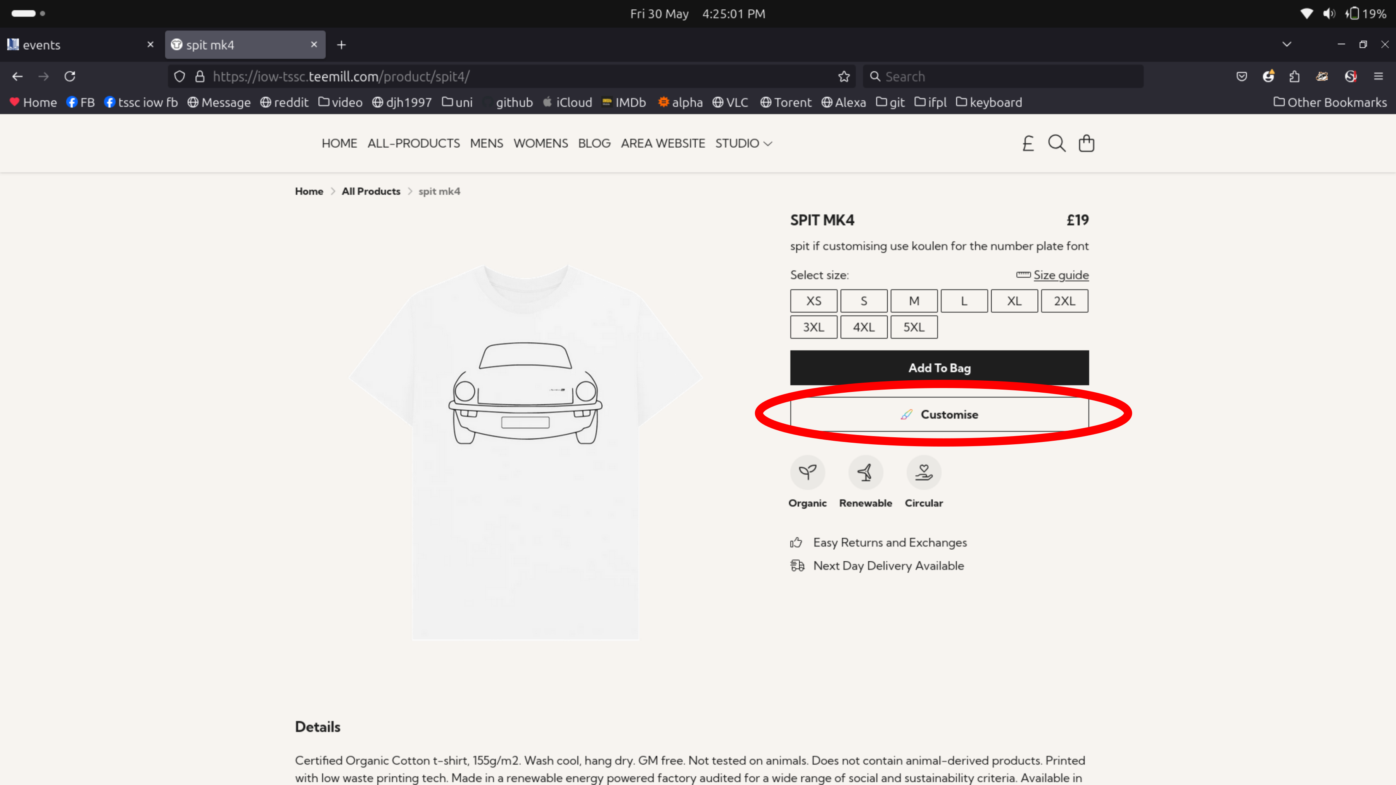
Task: Go to HOME in site navigation
Action: pyautogui.click(x=339, y=143)
